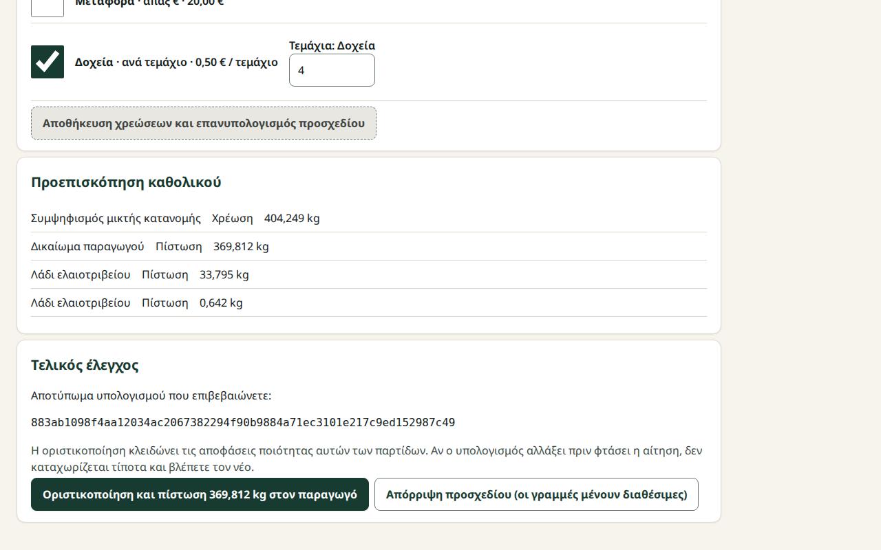Click the Προεπισκόπηση καθολικού heading

pos(126,182)
